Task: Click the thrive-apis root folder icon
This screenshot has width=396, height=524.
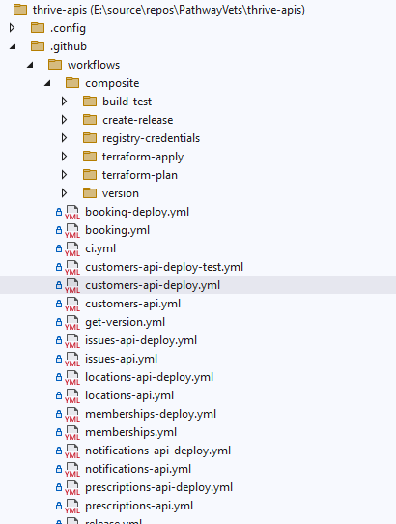Action: [20, 10]
